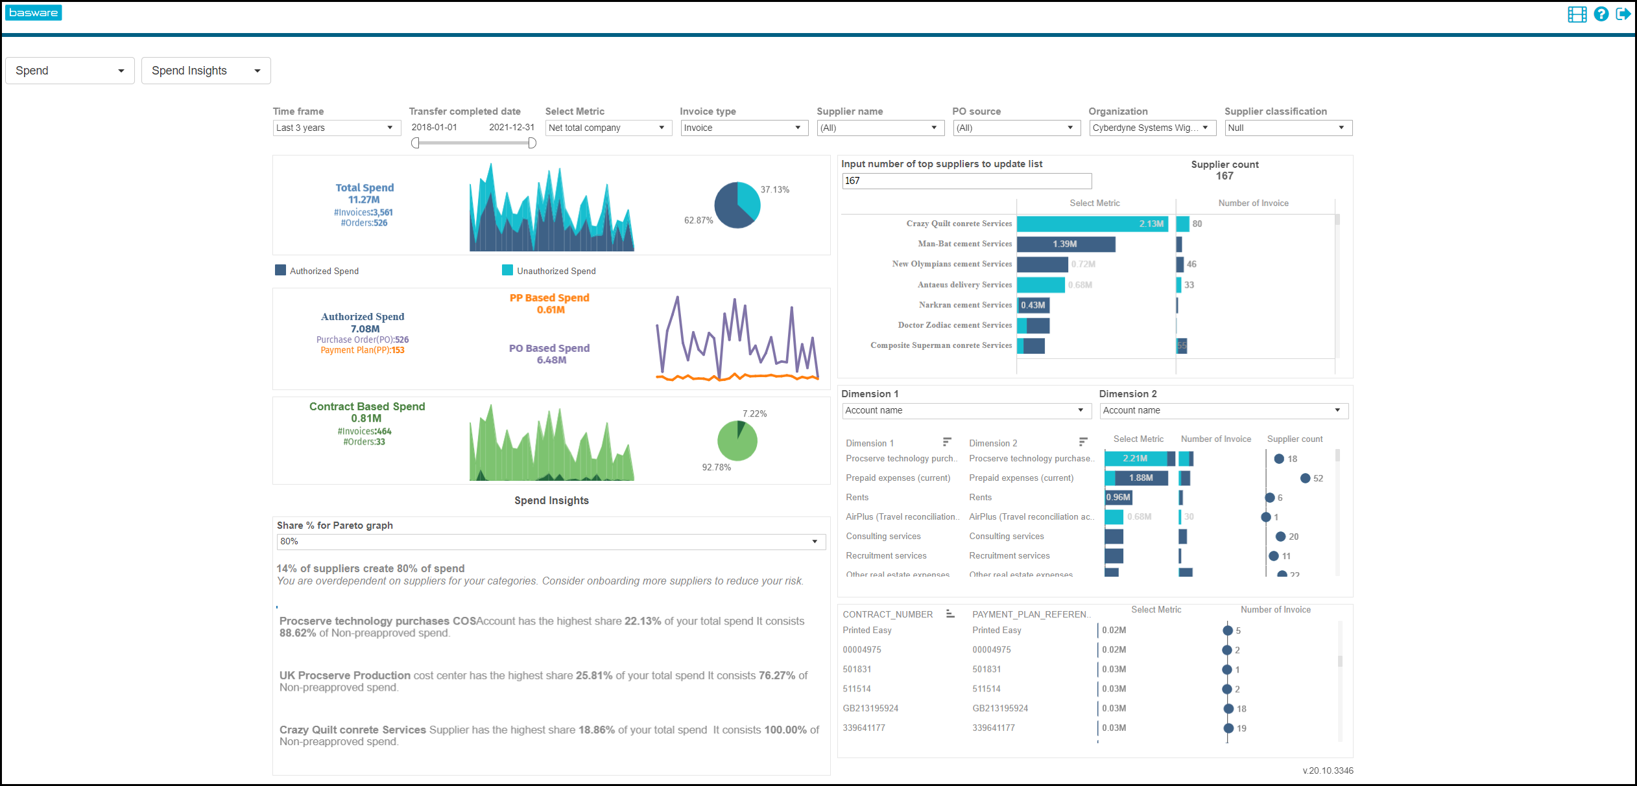Click the top suppliers number input field
The image size is (1637, 786).
click(x=966, y=180)
